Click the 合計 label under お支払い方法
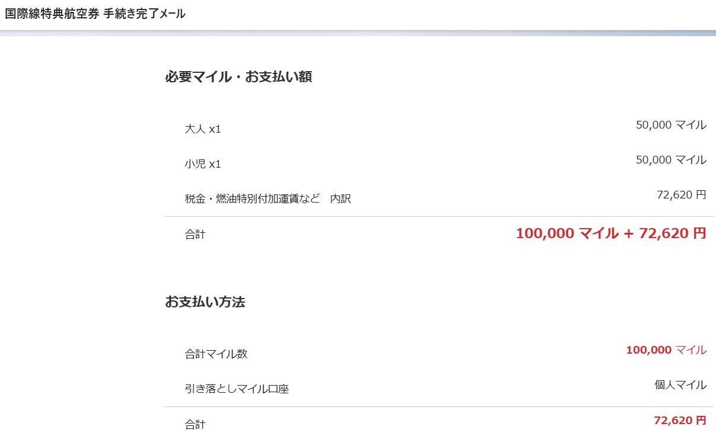 (x=195, y=424)
